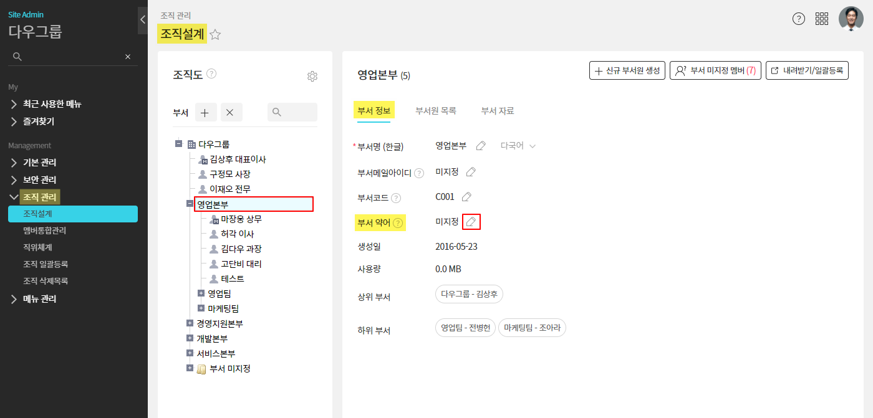
Task: Open the user profile avatar
Action: pyautogui.click(x=851, y=19)
